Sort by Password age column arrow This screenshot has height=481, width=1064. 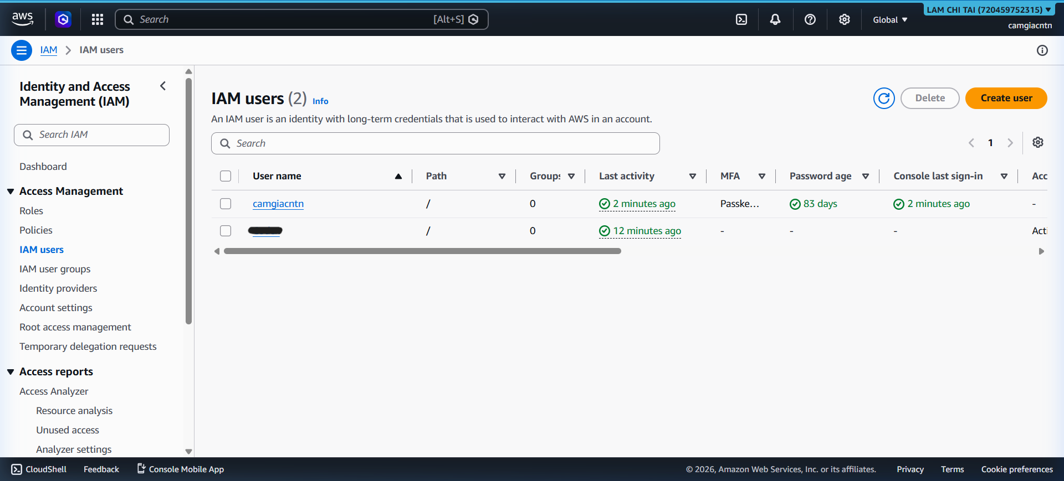(x=866, y=176)
